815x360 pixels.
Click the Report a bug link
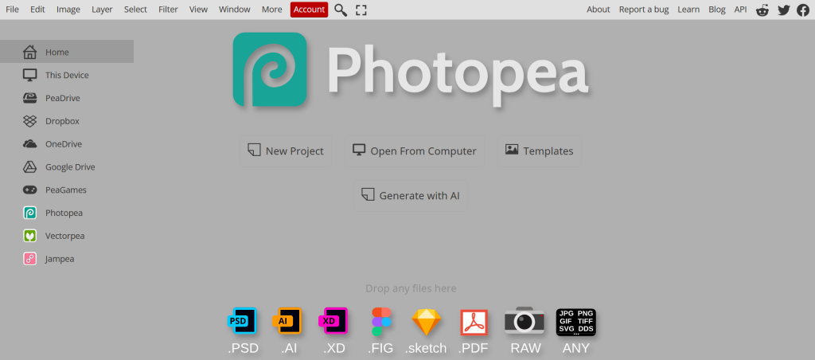click(644, 10)
